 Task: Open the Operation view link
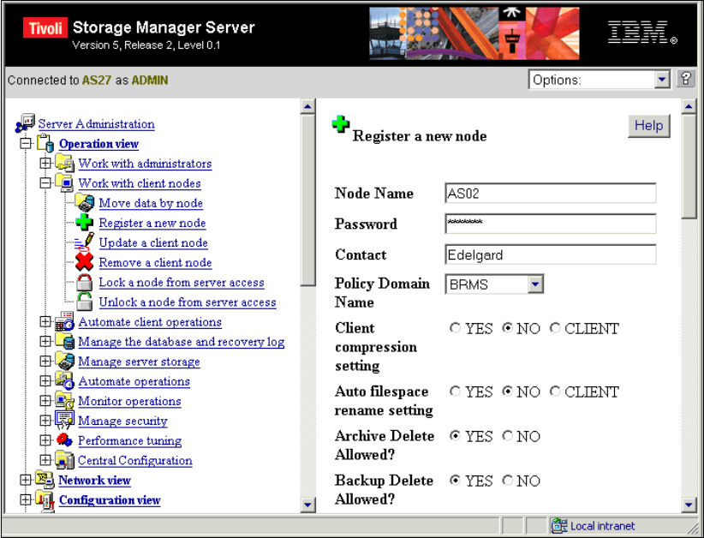(x=98, y=144)
